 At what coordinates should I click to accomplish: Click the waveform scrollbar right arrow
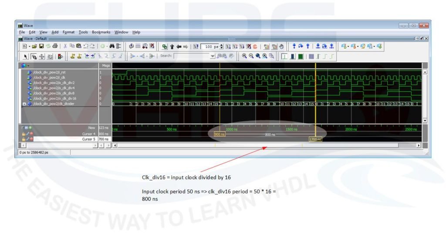pyautogui.click(x=419, y=145)
